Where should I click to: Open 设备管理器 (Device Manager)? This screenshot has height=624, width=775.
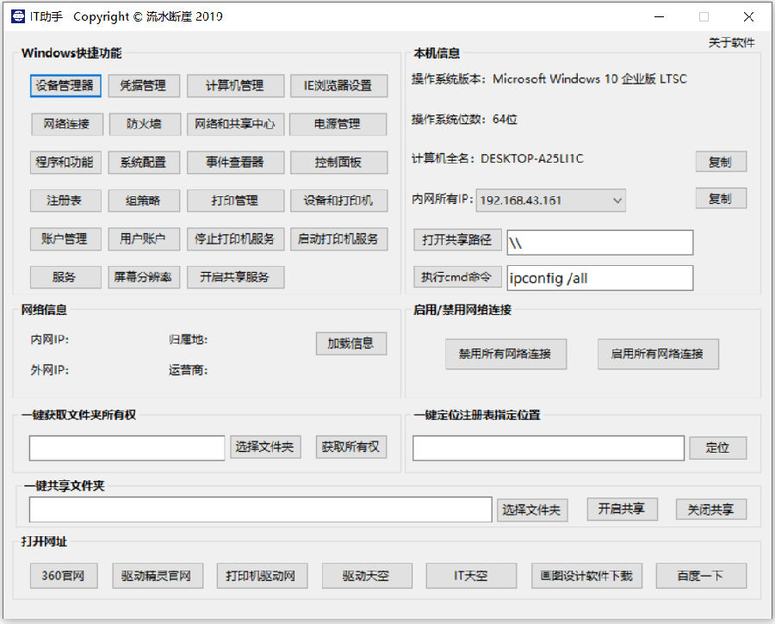[x=65, y=86]
